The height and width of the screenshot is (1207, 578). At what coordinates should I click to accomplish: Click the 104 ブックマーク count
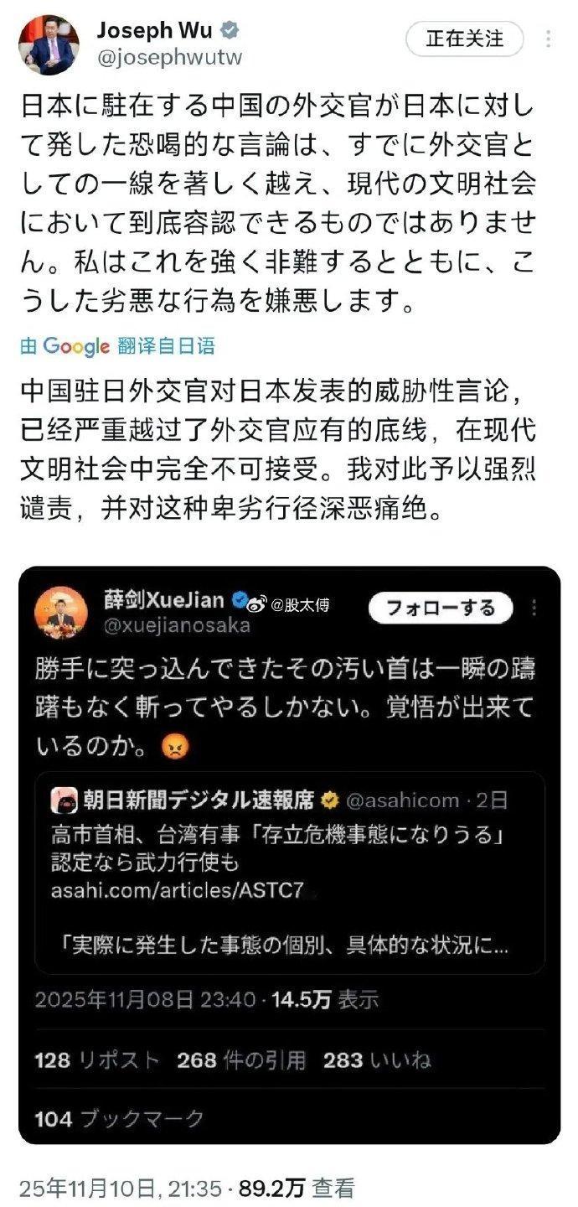point(120,1118)
